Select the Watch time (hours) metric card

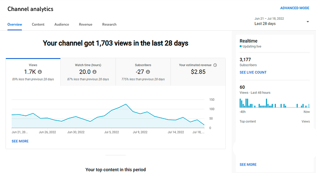pos(88,72)
